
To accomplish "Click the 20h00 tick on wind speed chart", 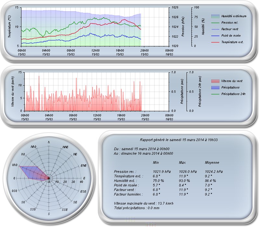I will pyautogui.click(x=145, y=115).
